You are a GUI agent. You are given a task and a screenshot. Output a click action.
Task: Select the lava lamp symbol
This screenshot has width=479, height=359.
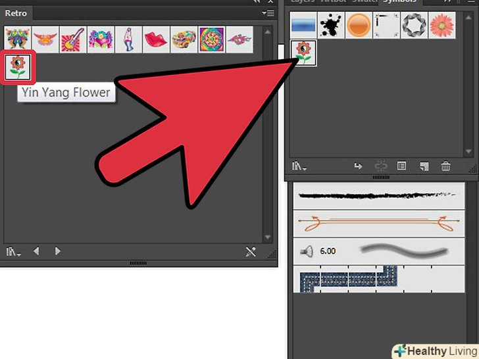pos(128,39)
